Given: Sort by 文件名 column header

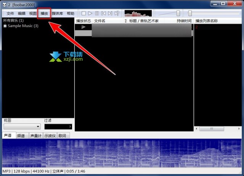Looking at the screenshot, I should click(x=109, y=21).
